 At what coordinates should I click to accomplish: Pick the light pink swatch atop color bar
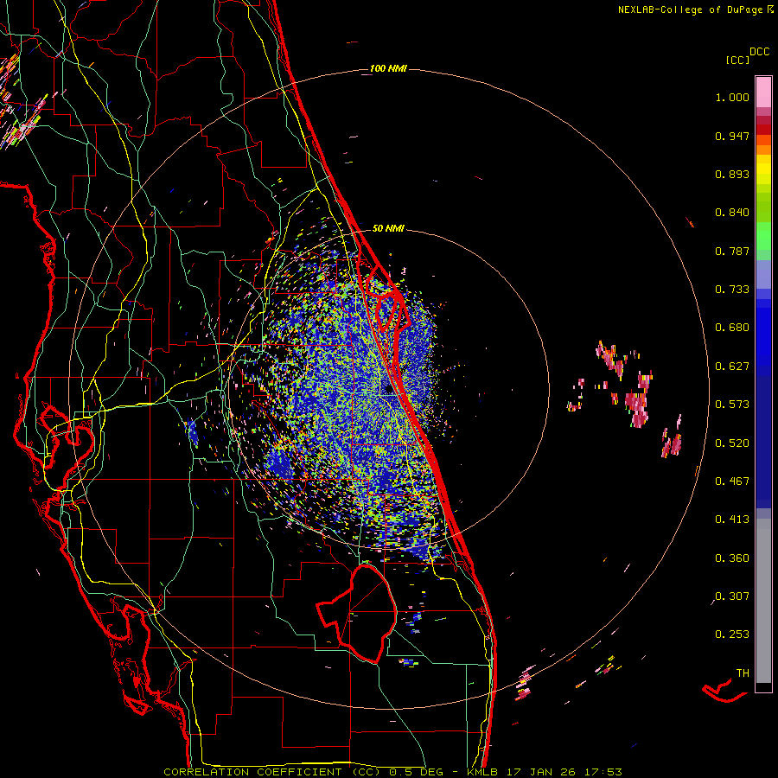click(763, 92)
